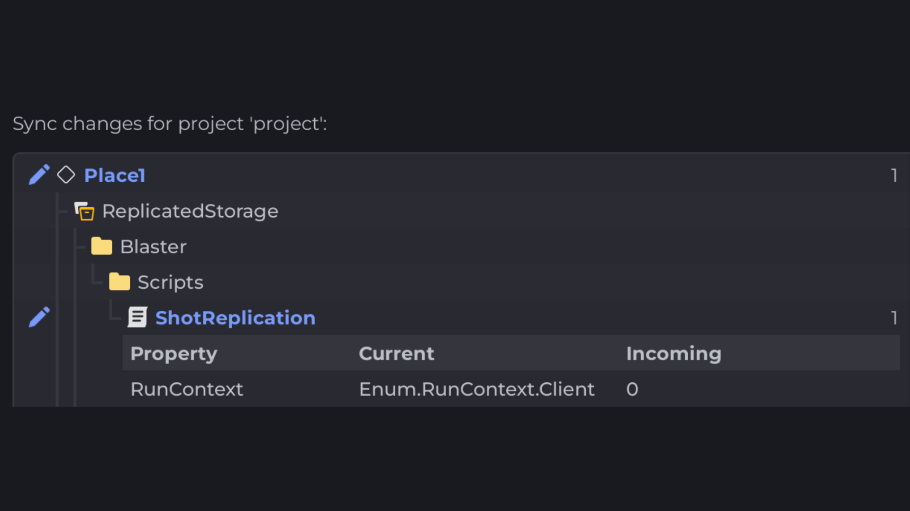Collapse the Scripts folder row
The width and height of the screenshot is (910, 511).
pos(170,282)
